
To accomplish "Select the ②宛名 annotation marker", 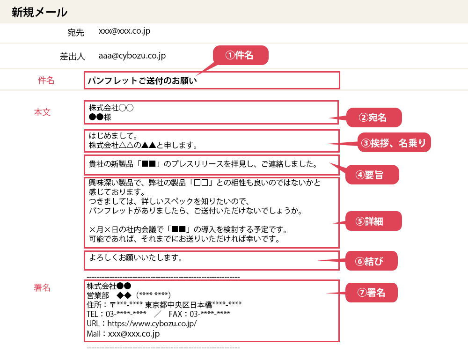I will (x=374, y=118).
